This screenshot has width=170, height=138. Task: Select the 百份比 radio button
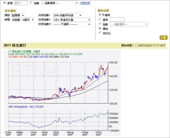(x=100, y=33)
